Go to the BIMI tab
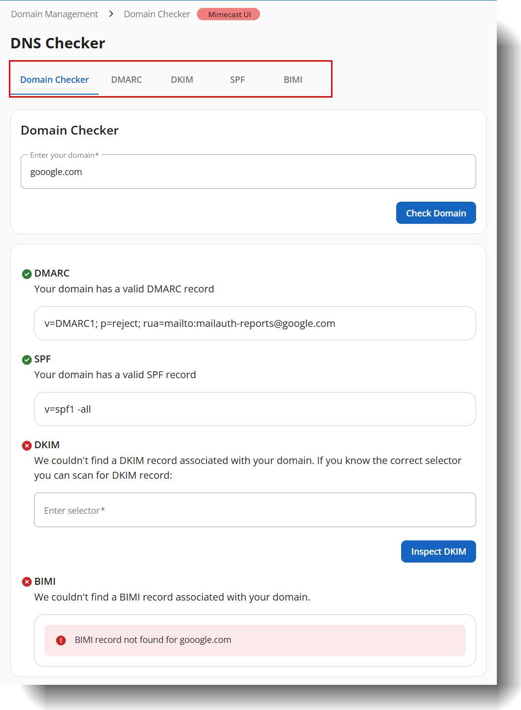521x710 pixels. click(293, 80)
